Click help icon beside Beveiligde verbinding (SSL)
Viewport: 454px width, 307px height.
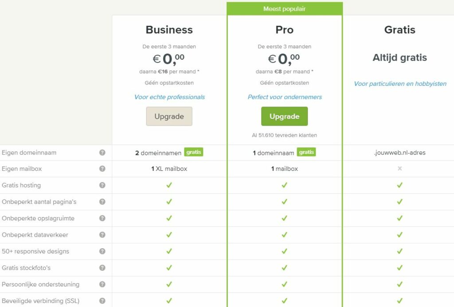102,301
